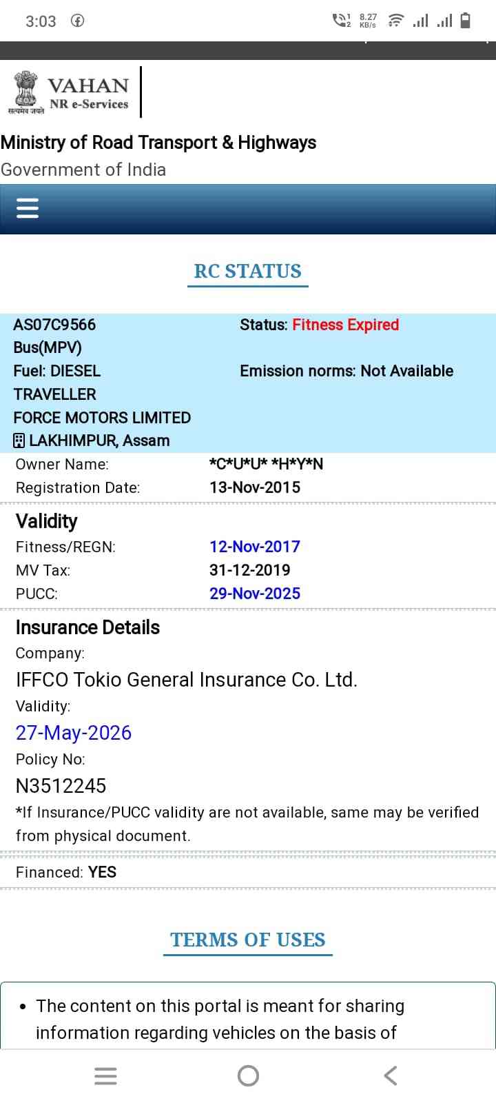Tap the RC STATUS heading
Viewport: 496px width, 1103px height.
point(248,271)
